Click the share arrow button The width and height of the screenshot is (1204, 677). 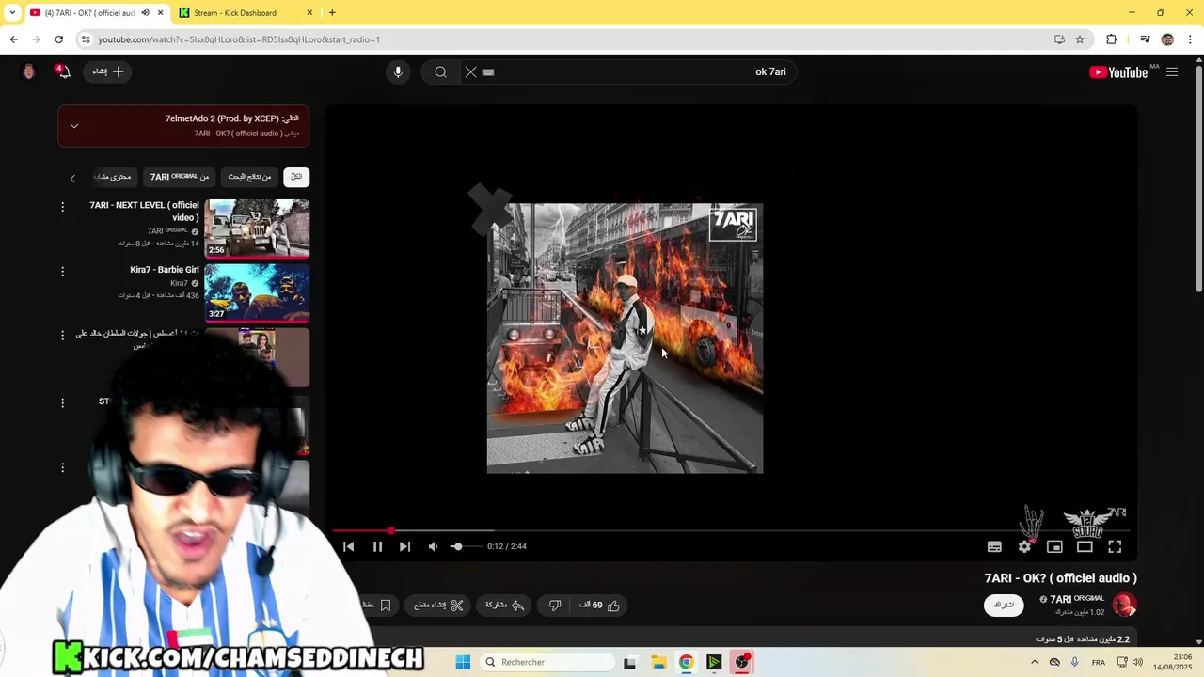(x=504, y=606)
